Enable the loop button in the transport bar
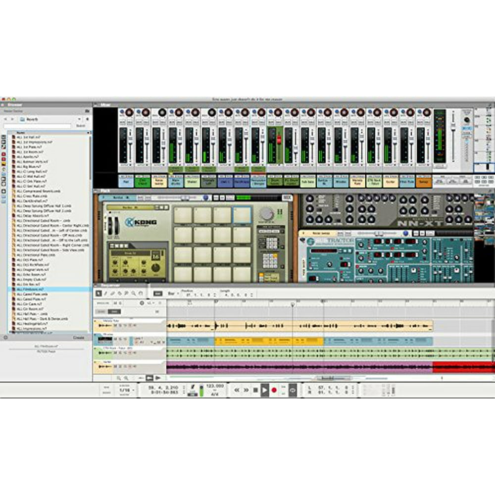 click(293, 390)
